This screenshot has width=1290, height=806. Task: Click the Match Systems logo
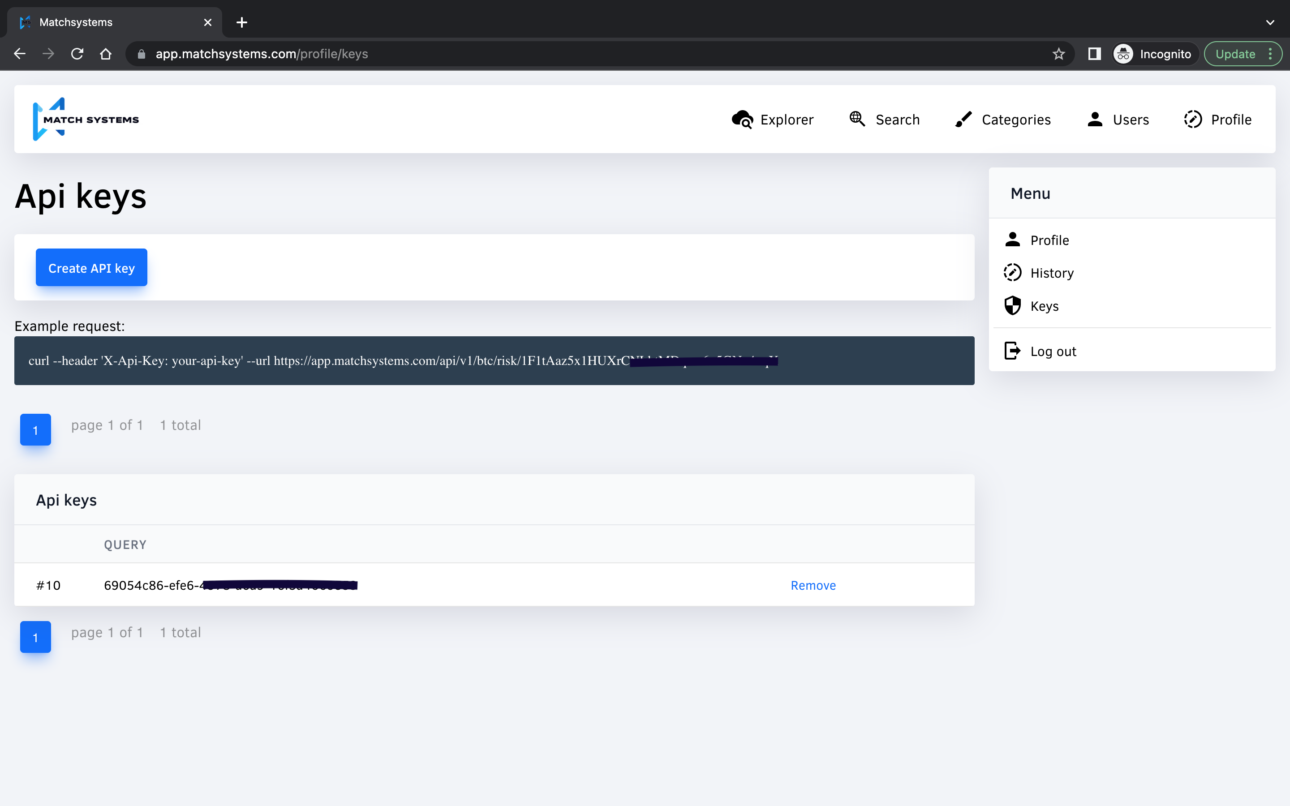coord(85,120)
